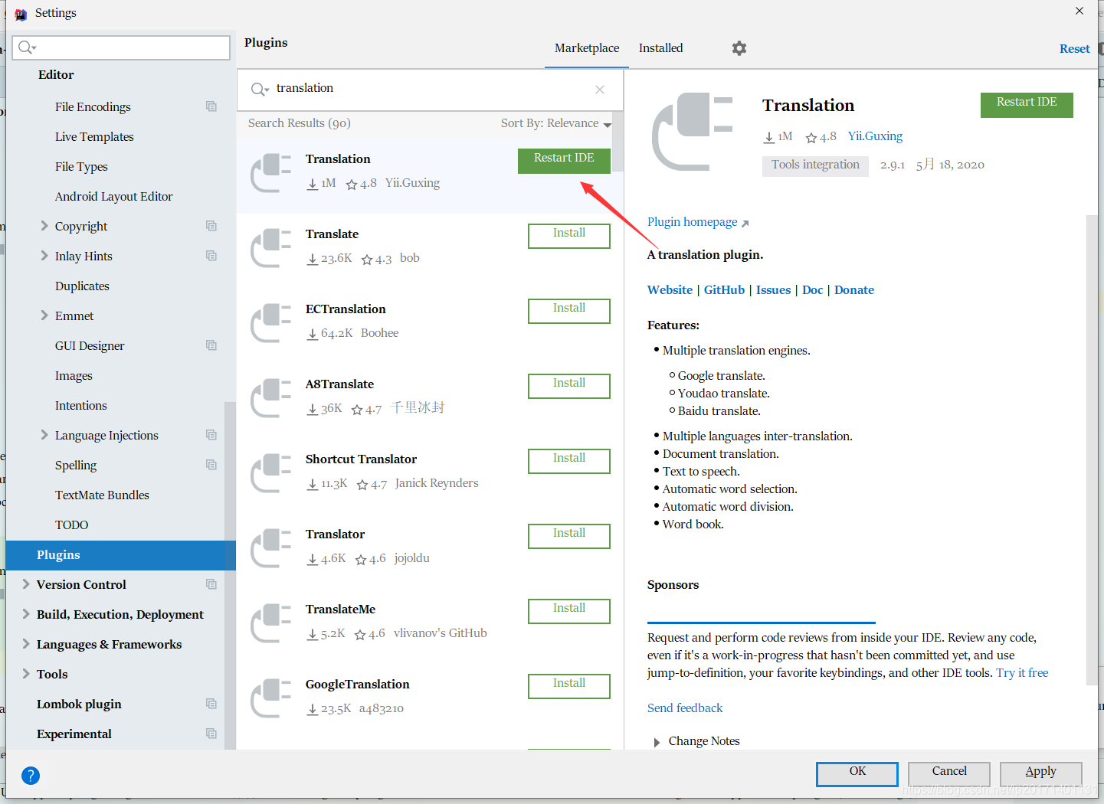The width and height of the screenshot is (1104, 804).
Task: Select Android Layout Editor setting
Action: (113, 197)
